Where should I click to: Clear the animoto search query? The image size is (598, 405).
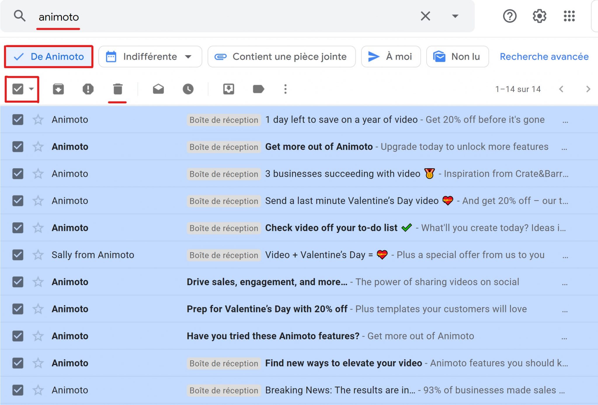click(425, 16)
